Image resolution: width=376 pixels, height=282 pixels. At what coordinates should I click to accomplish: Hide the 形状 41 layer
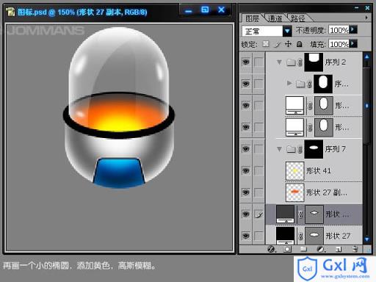(x=245, y=170)
